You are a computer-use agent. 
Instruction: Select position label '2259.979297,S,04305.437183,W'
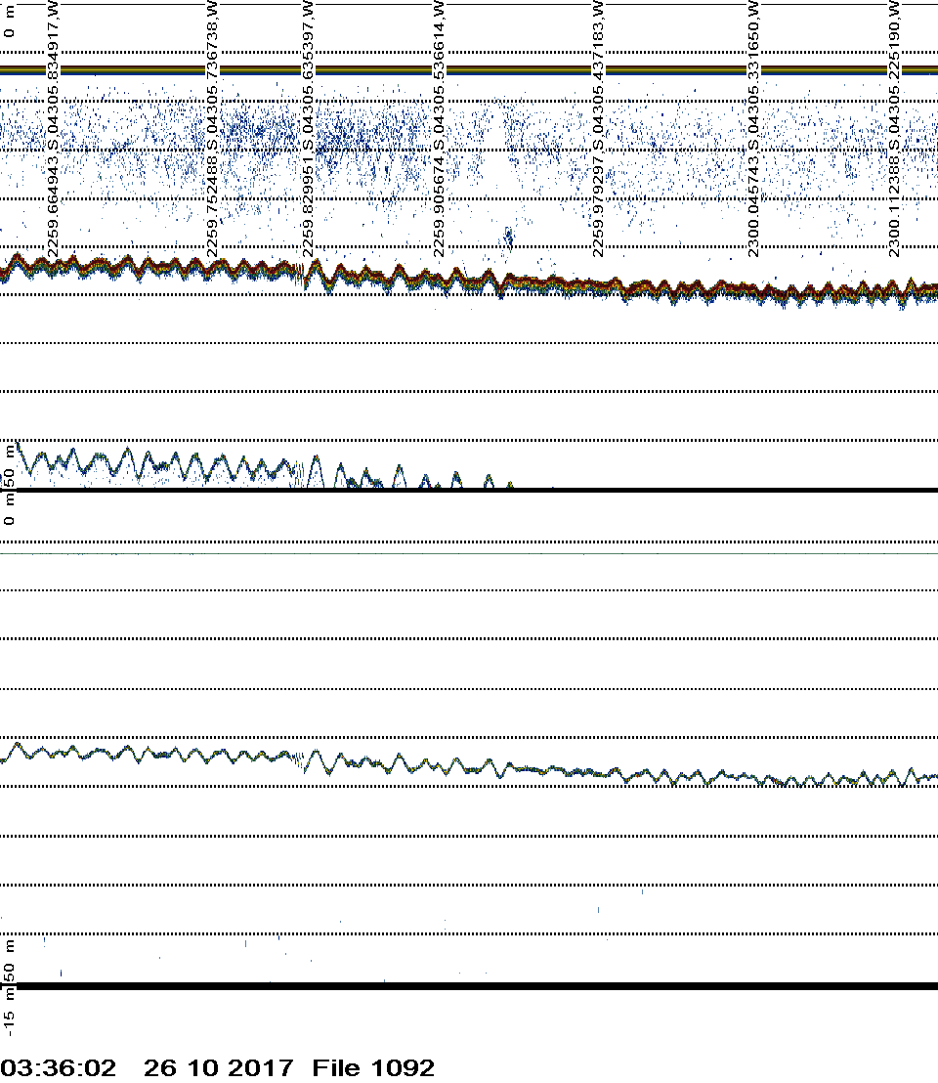pos(598,129)
